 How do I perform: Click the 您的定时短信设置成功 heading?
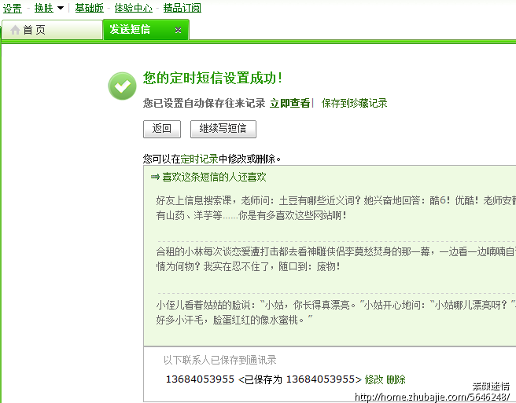click(212, 79)
